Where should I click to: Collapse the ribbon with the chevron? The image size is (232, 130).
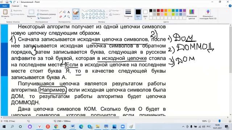pos(226,6)
